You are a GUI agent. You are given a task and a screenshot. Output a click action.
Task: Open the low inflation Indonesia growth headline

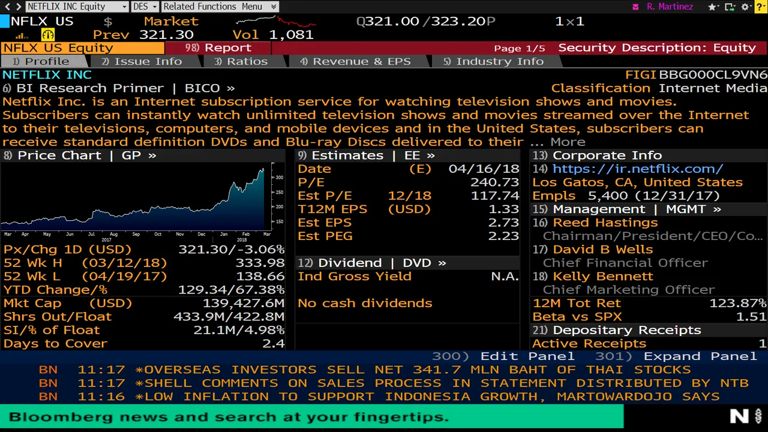pyautogui.click(x=379, y=397)
